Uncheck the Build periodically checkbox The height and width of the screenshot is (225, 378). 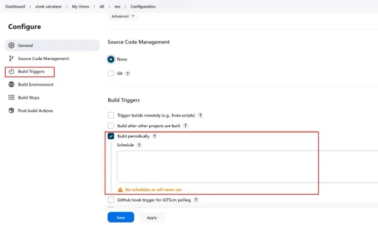pos(111,136)
